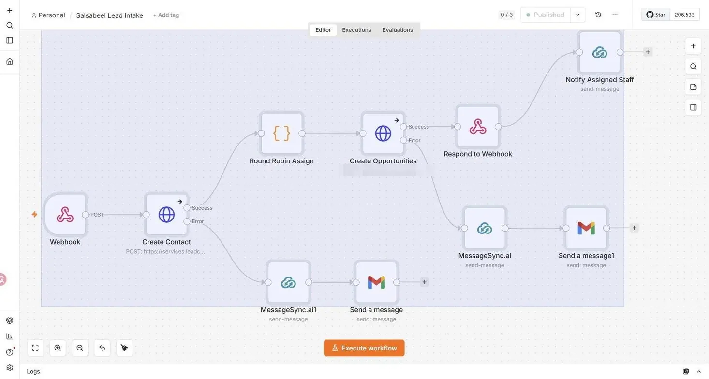Open the add node plus panel button
Screen dimensions: 709x379
pos(693,46)
